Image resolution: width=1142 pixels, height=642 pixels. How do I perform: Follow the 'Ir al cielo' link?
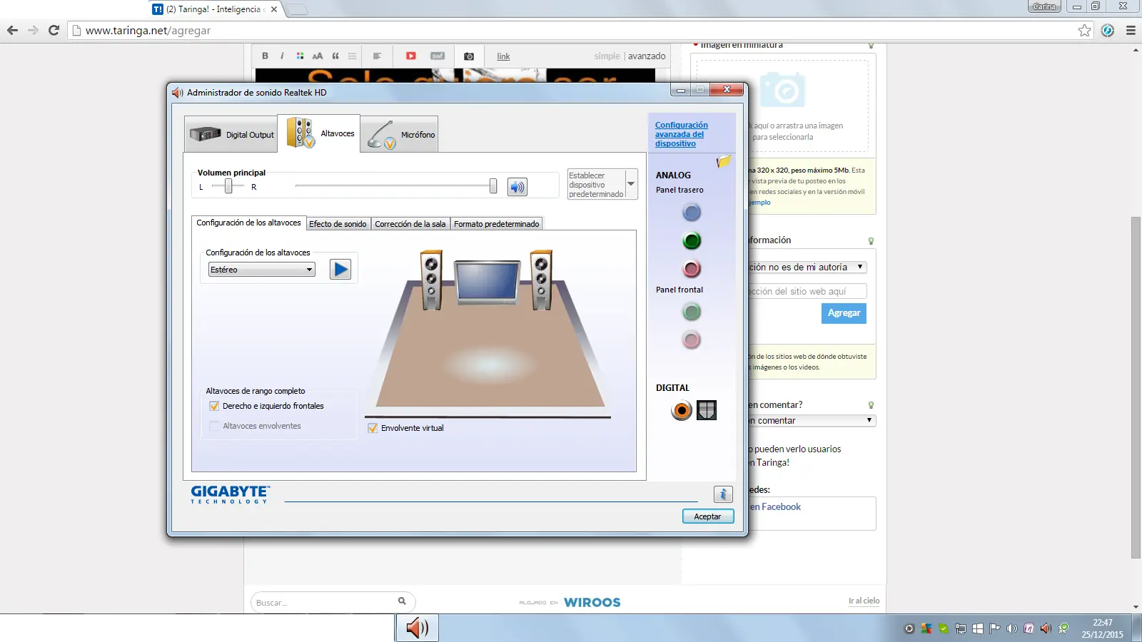pyautogui.click(x=864, y=601)
